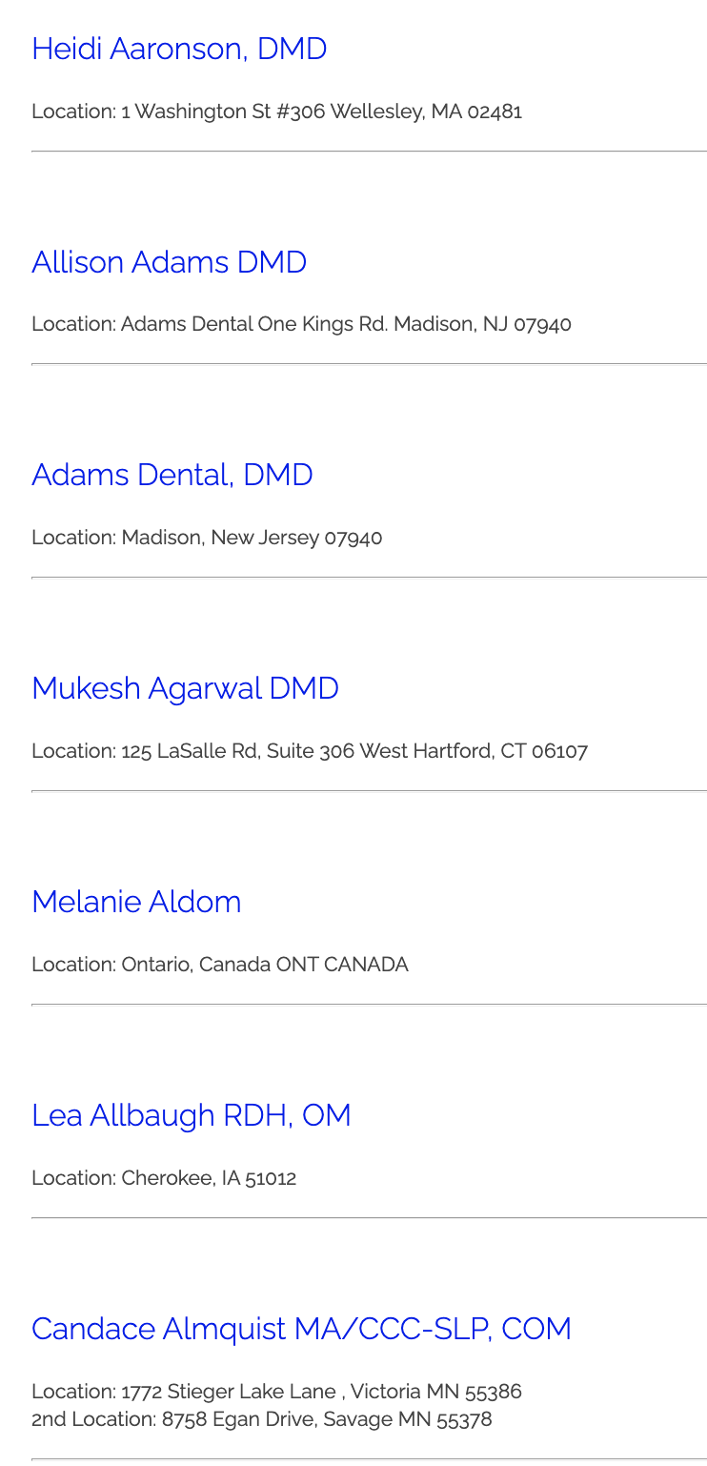
Task: Open Allison Adams DMD listing
Action: point(169,262)
